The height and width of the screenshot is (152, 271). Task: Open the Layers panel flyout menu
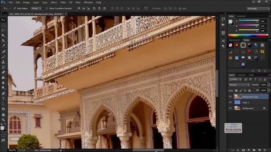pos(269,75)
